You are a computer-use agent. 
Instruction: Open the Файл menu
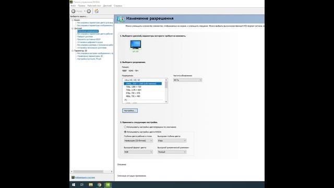tap(73, 6)
